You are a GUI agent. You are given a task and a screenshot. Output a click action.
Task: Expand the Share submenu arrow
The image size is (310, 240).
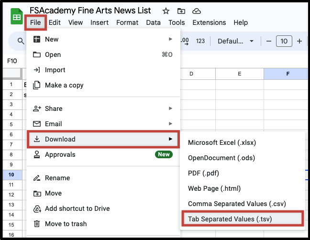click(x=170, y=108)
